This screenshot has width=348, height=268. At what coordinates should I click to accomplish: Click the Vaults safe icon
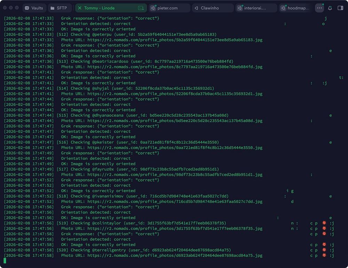click(27, 8)
